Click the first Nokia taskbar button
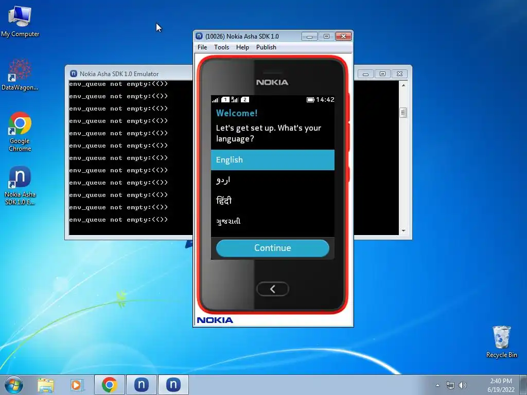The height and width of the screenshot is (395, 527). tap(141, 385)
